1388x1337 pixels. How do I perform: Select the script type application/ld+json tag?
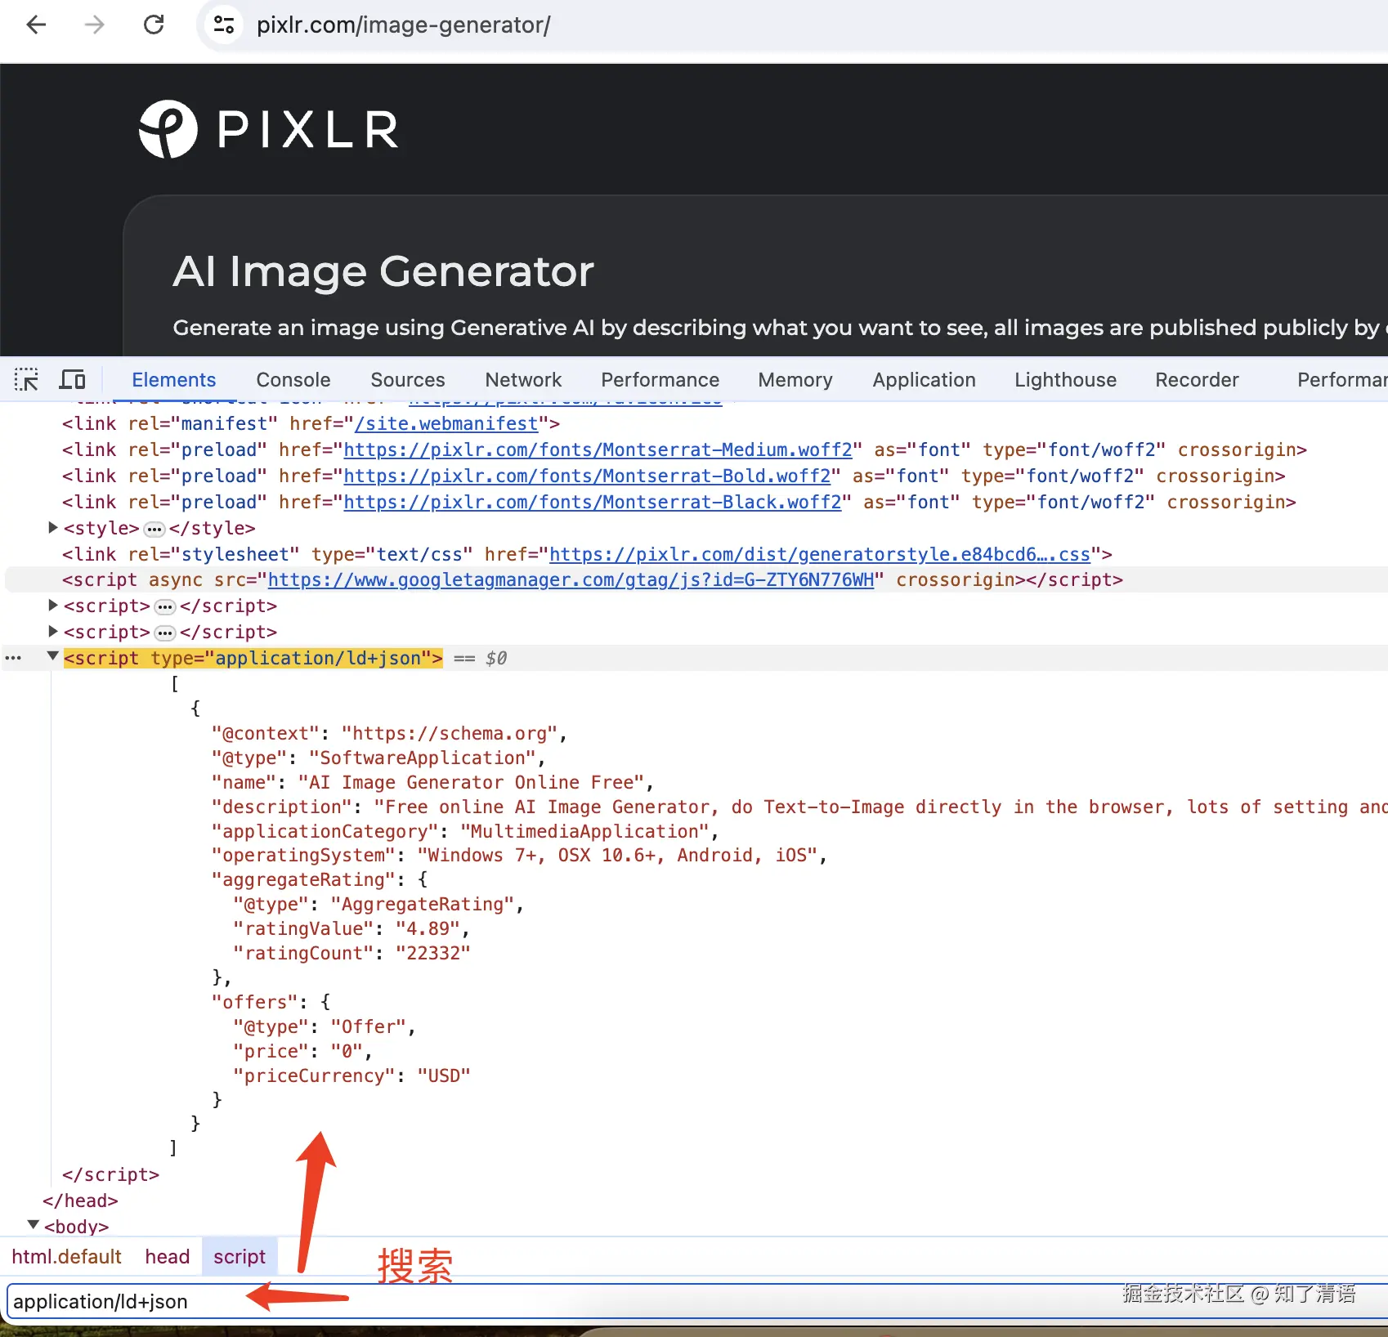click(x=253, y=658)
